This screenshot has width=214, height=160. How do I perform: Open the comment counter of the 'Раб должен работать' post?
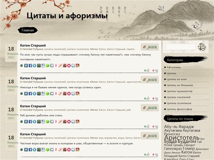coord(150,108)
